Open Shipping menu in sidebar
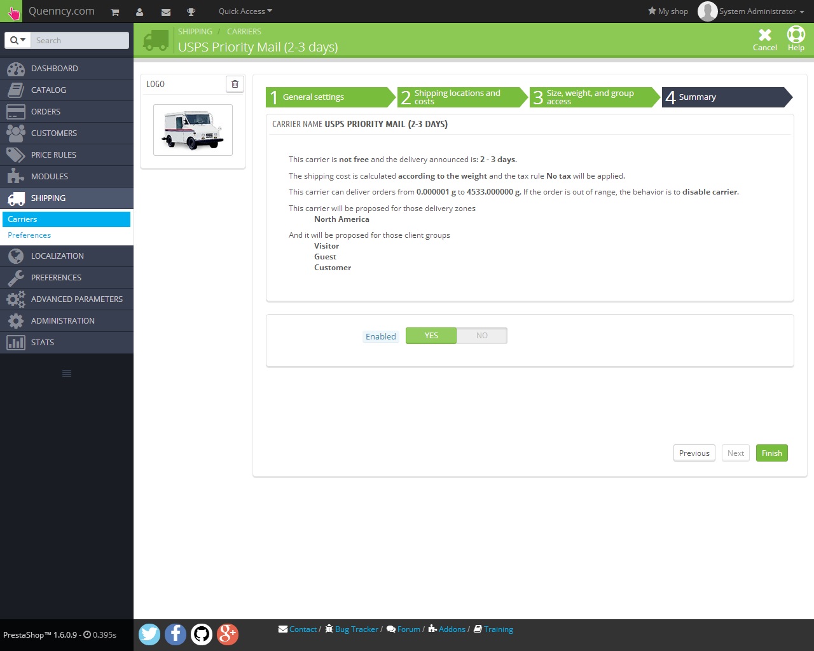The height and width of the screenshot is (651, 814). [x=67, y=198]
